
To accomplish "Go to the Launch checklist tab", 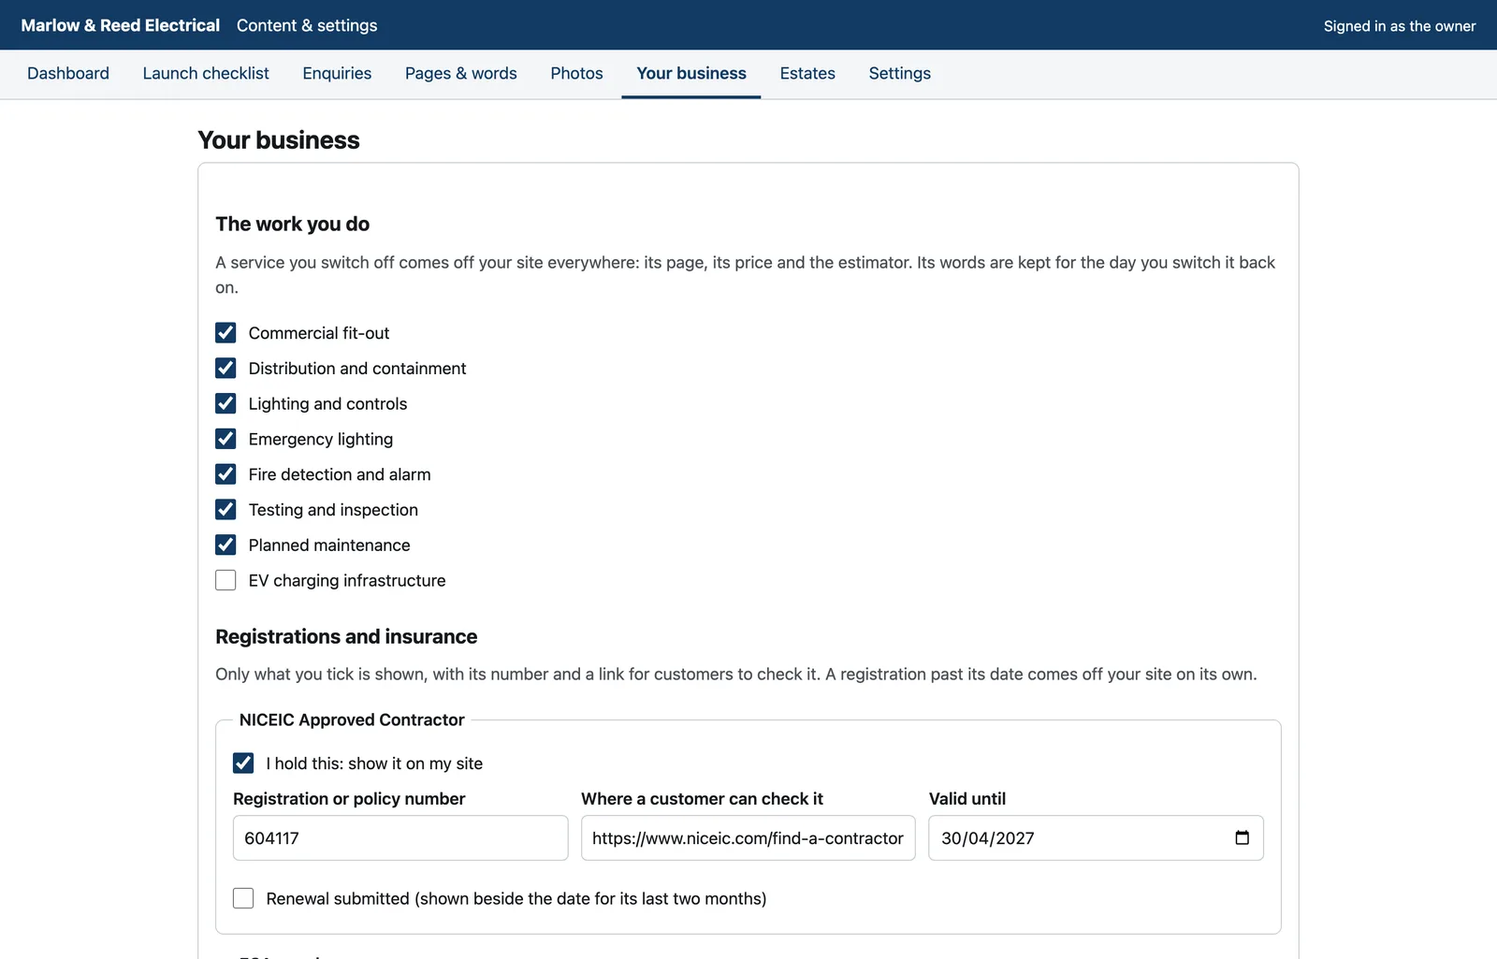I will tap(206, 73).
